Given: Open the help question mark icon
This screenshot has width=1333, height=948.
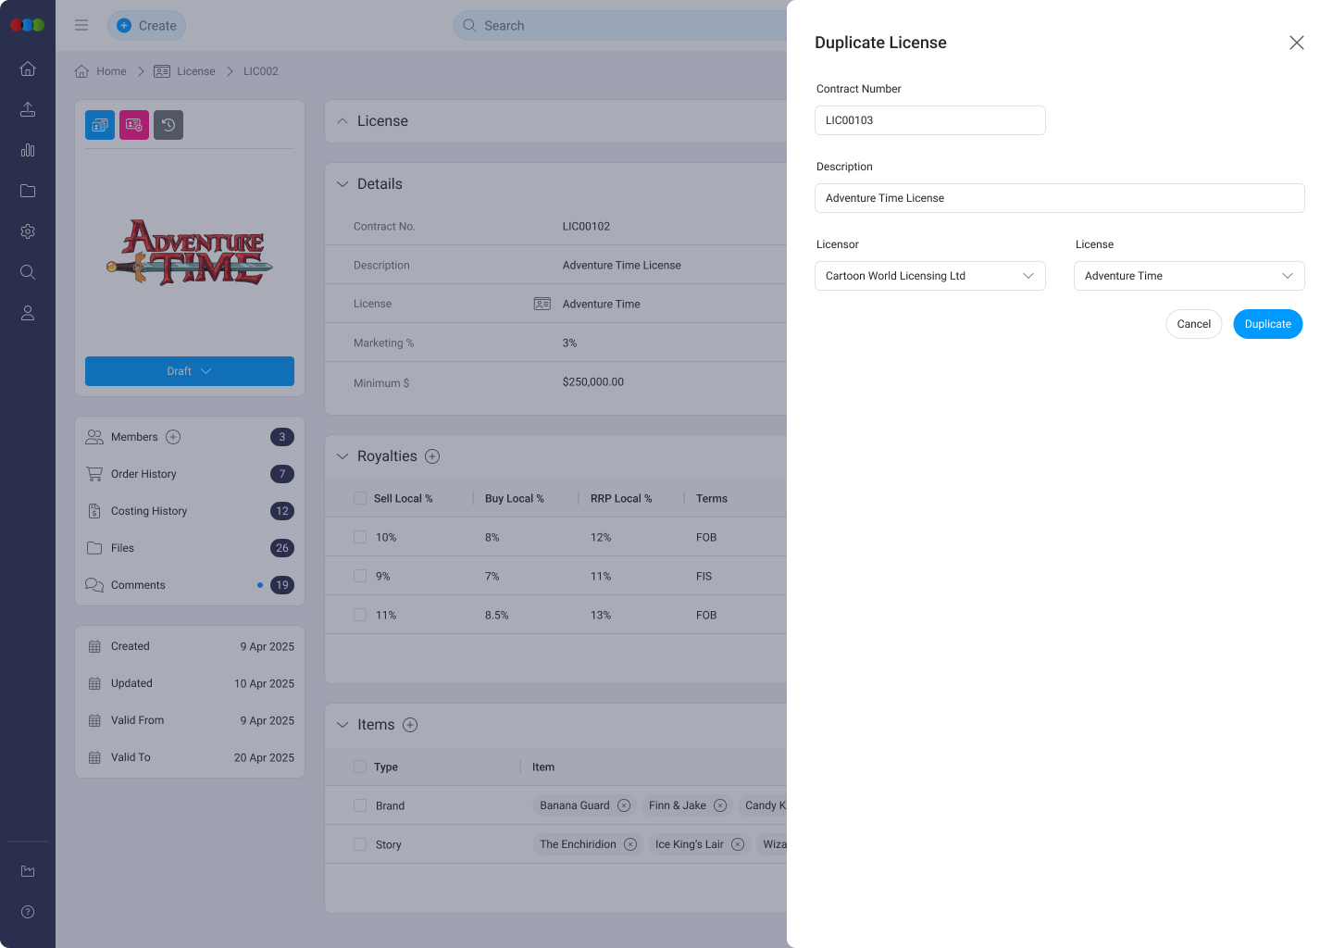Looking at the screenshot, I should (x=28, y=912).
